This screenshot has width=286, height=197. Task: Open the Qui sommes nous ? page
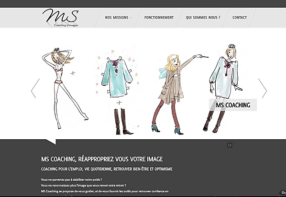203,18
